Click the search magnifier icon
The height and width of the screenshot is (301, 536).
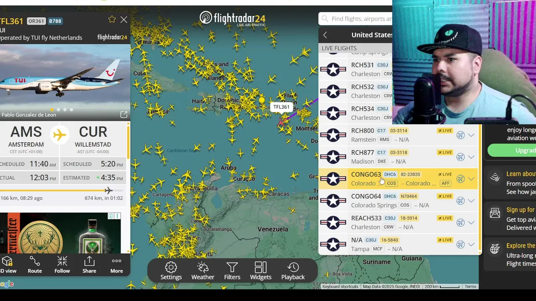tap(325, 19)
